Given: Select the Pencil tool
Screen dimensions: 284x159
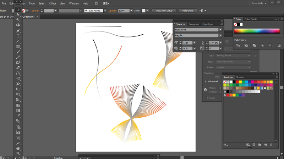Looking at the screenshot, I should coord(18,57).
